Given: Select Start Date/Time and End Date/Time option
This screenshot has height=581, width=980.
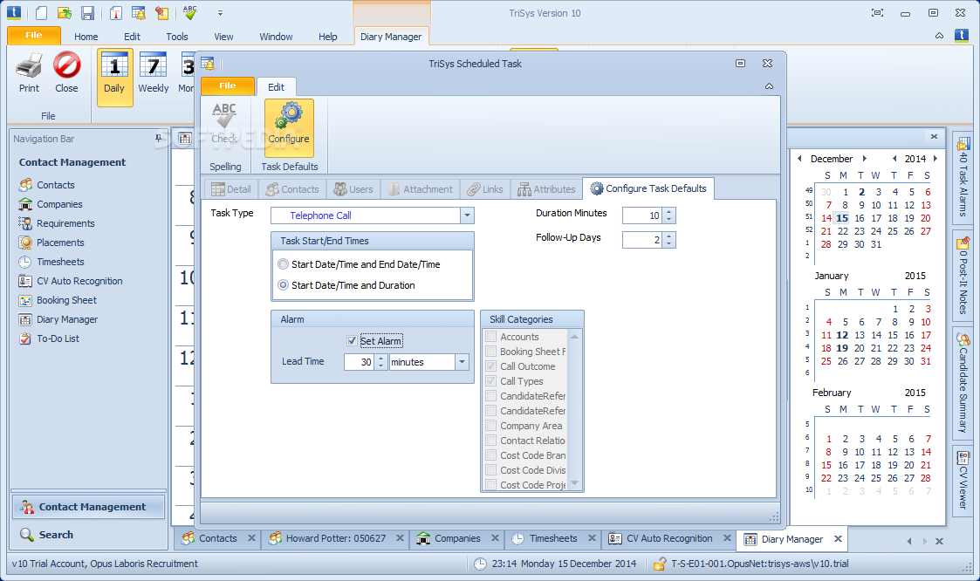Looking at the screenshot, I should click(284, 264).
